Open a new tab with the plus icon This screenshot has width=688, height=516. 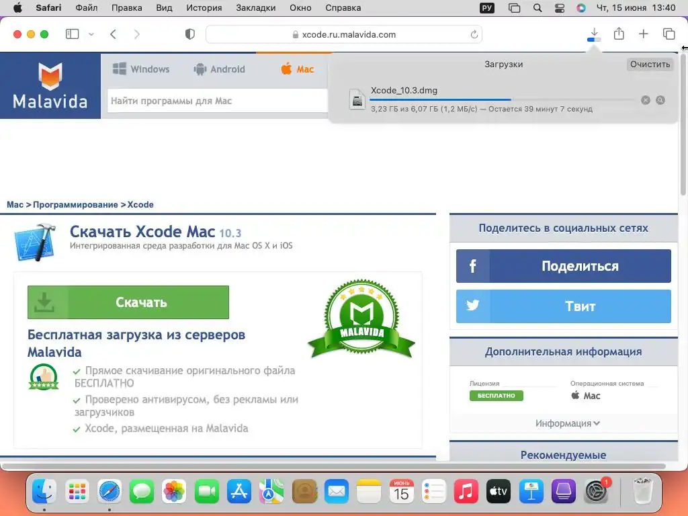click(x=643, y=34)
